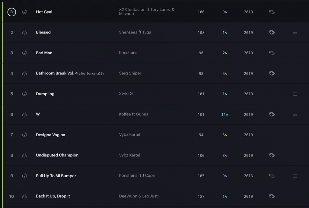Click key 8A on Undisputed Champion row
The width and height of the screenshot is (309, 208).
tap(225, 156)
